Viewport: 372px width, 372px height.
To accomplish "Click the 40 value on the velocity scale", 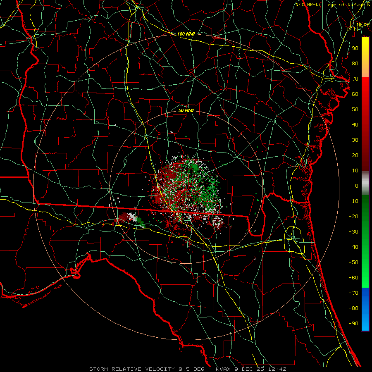I will pos(355,124).
